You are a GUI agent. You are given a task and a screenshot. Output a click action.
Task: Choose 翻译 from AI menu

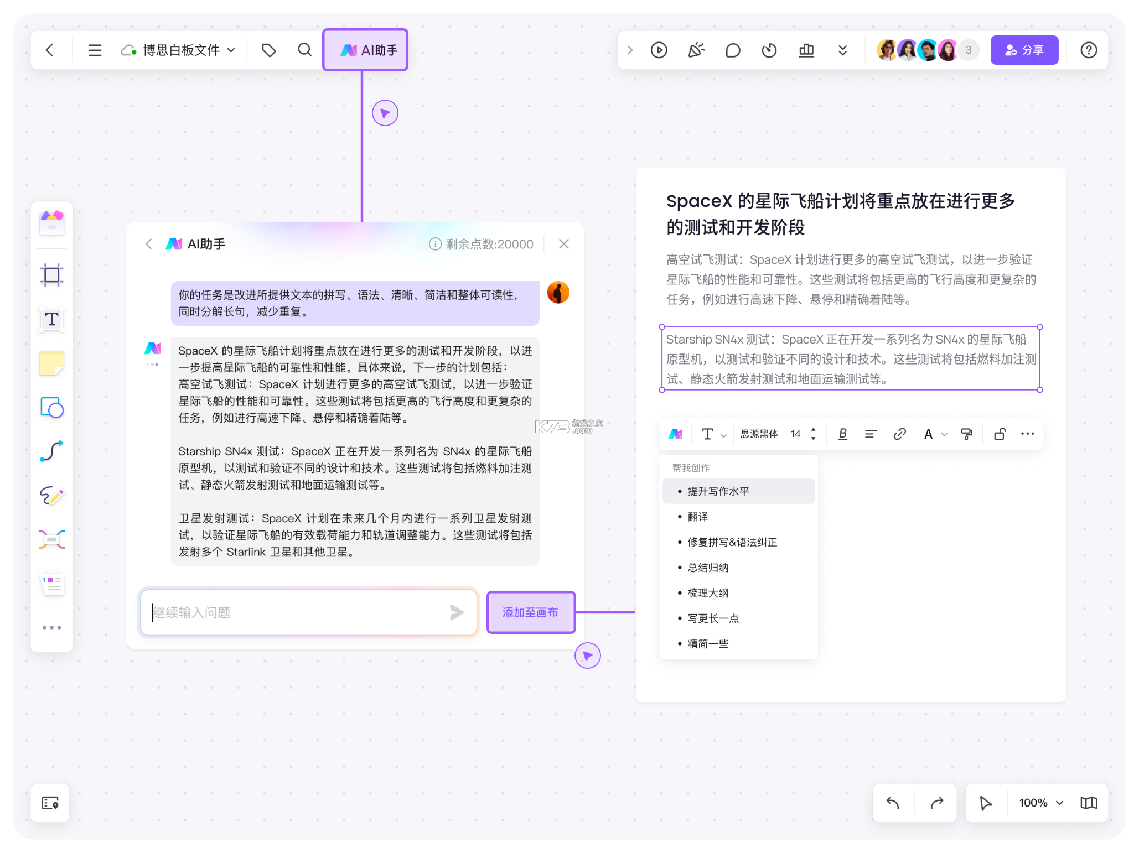click(738, 517)
